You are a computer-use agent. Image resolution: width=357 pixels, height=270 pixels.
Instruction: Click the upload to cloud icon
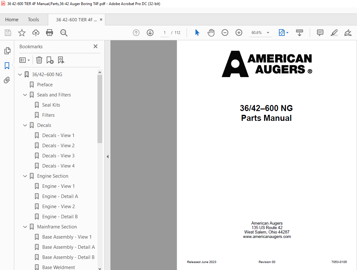[x=36, y=33]
